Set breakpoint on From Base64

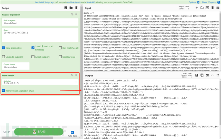tap(76, 75)
